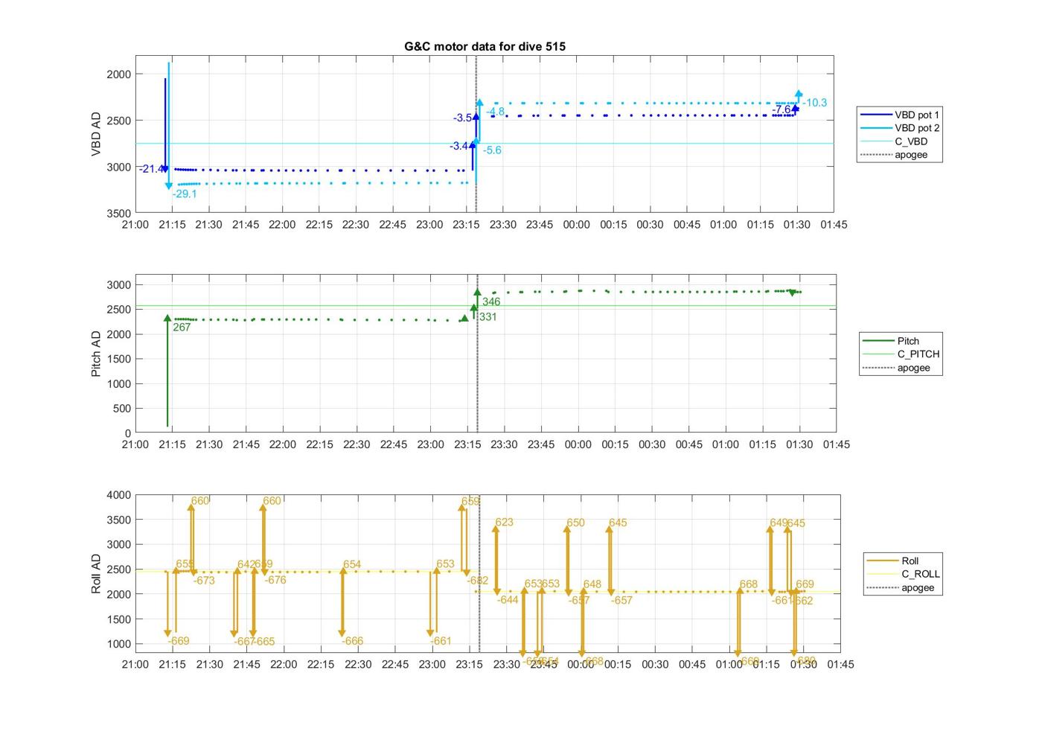
Task: Click the 267 pitch annotation
Action: (x=182, y=327)
